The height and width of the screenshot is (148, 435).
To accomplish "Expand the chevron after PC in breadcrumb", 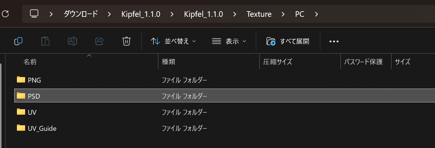I will (x=316, y=14).
